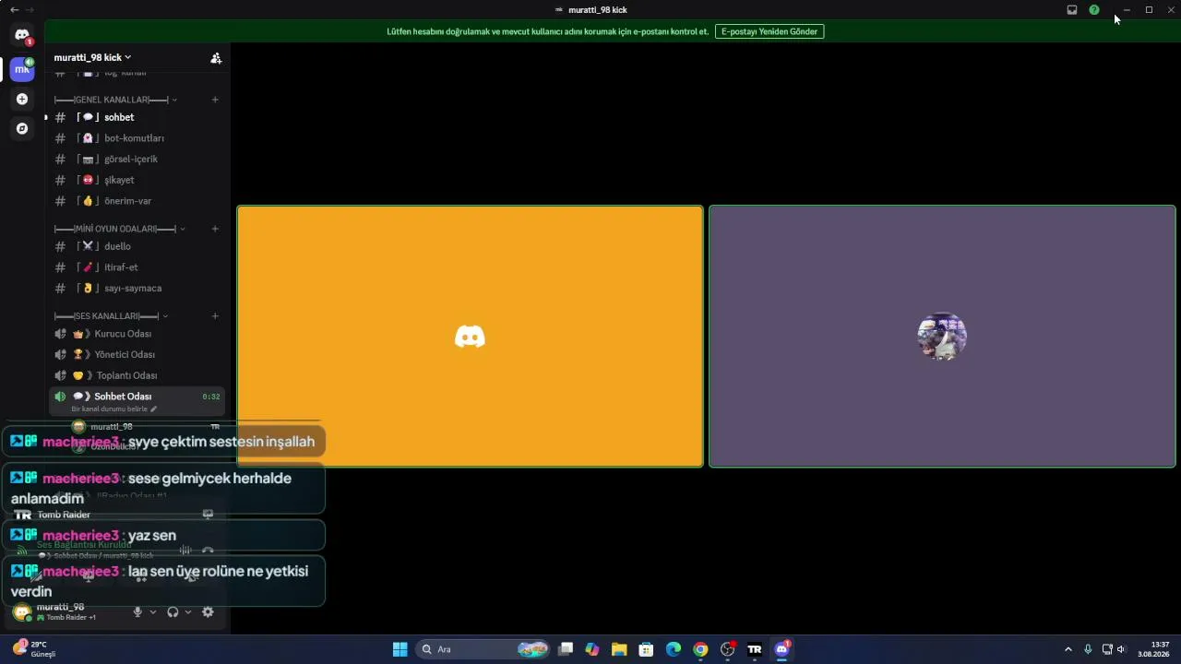Click the taskbar search box Ara
Viewport: 1181px width, 664px height.
484,649
